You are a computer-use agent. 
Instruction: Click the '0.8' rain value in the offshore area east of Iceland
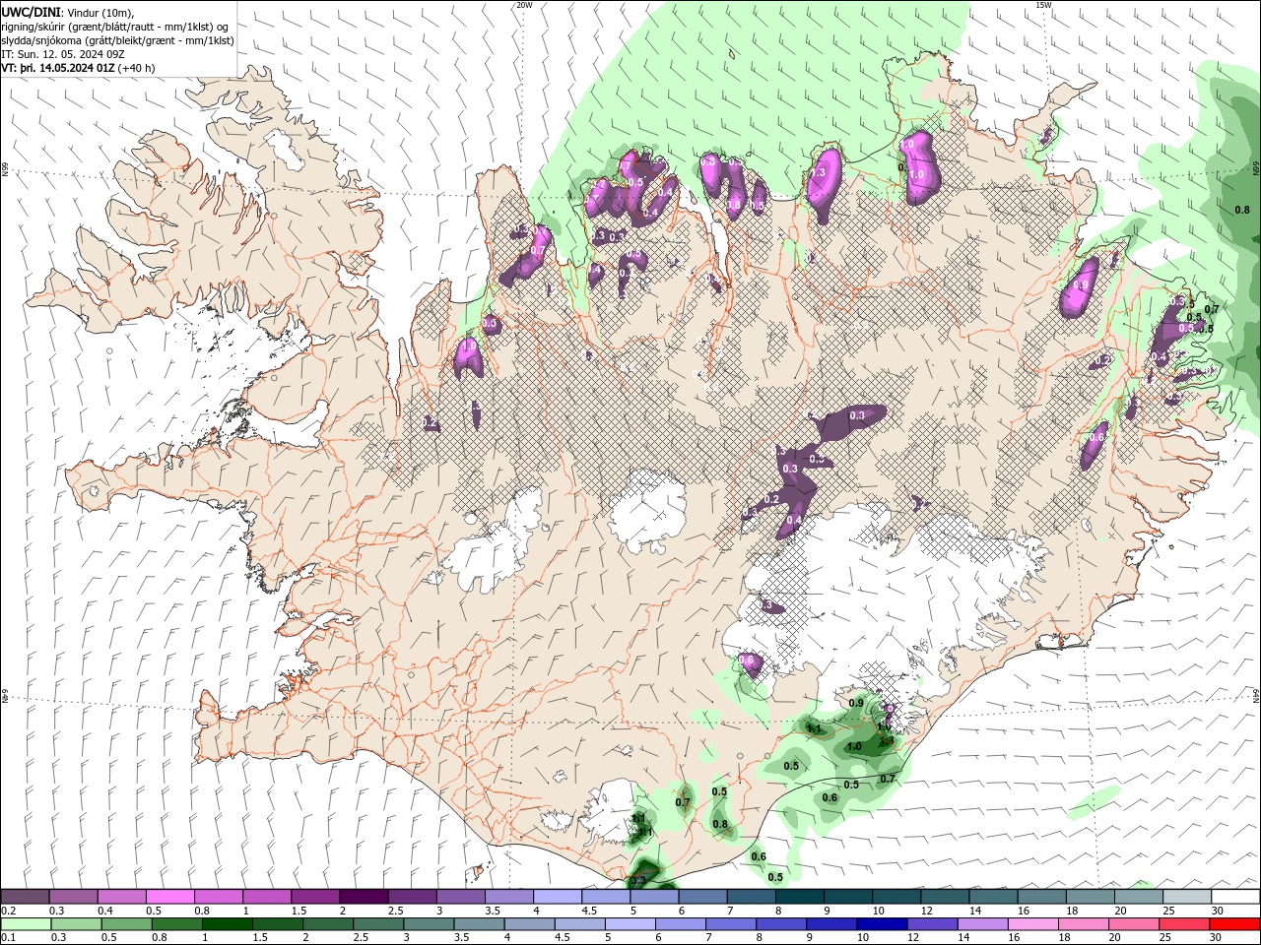click(1242, 210)
